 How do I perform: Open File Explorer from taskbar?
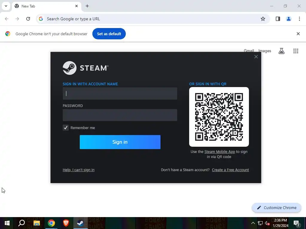point(36,223)
